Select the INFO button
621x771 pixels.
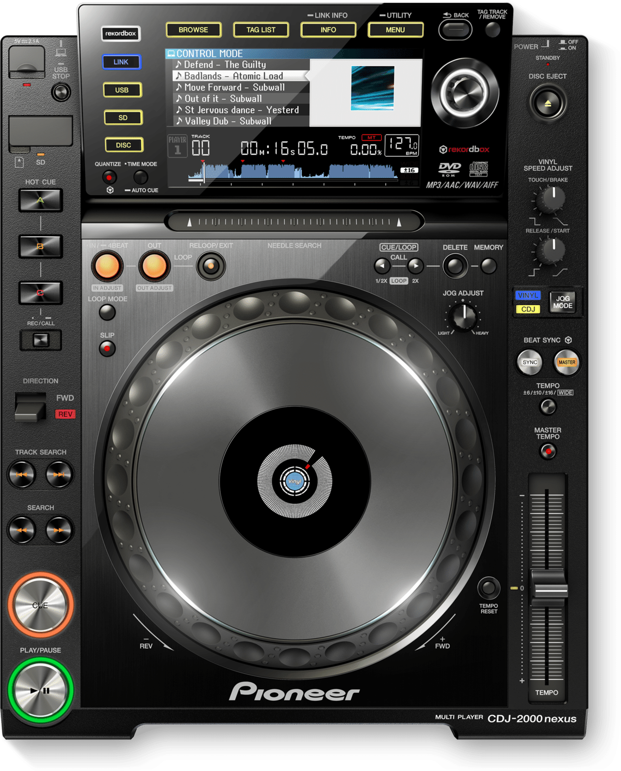pyautogui.click(x=328, y=30)
